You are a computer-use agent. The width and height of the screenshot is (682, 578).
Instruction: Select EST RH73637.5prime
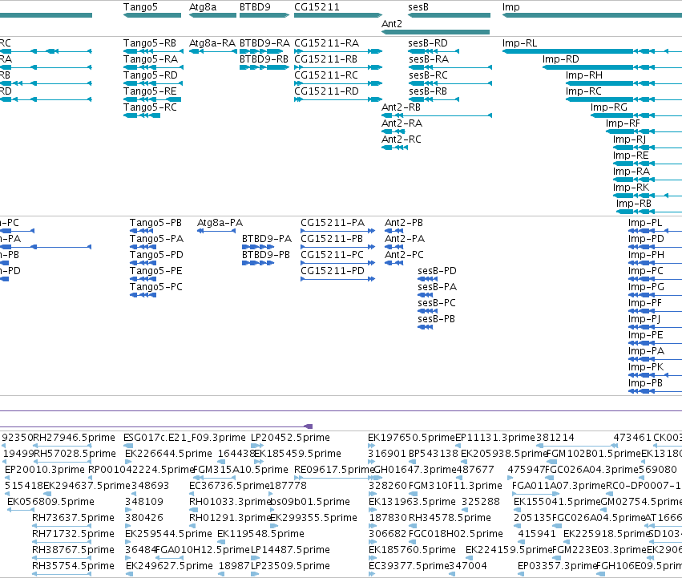tap(63, 526)
